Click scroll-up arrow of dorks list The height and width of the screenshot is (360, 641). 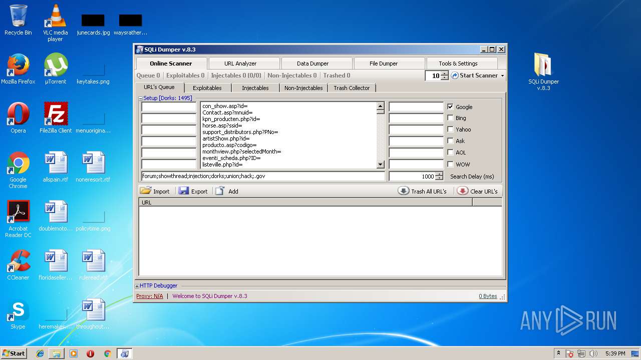[380, 106]
